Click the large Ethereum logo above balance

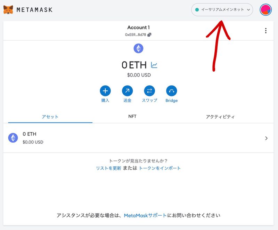coord(138,48)
